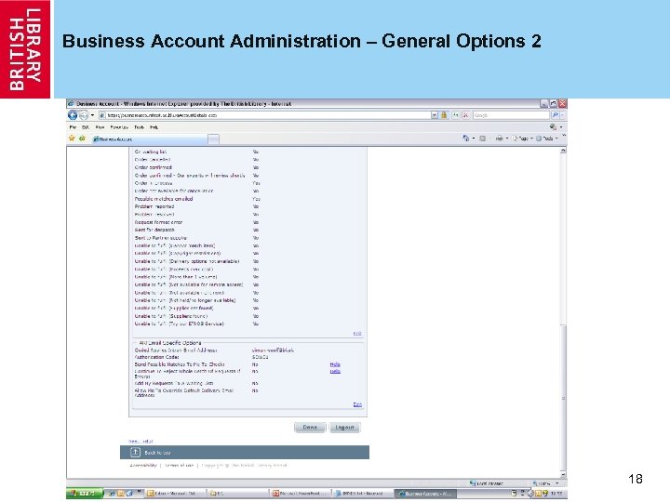This screenshot has height=502, width=670.
Task: Click Edit link under notification options list
Action: point(357,334)
